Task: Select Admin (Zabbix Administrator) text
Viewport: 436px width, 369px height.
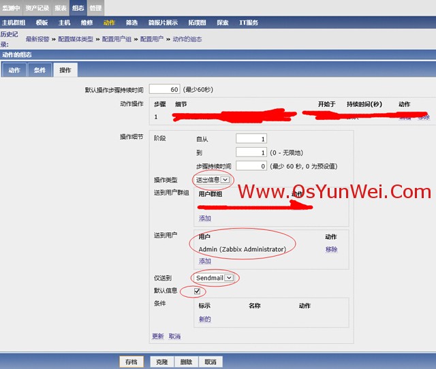Action: click(x=243, y=249)
